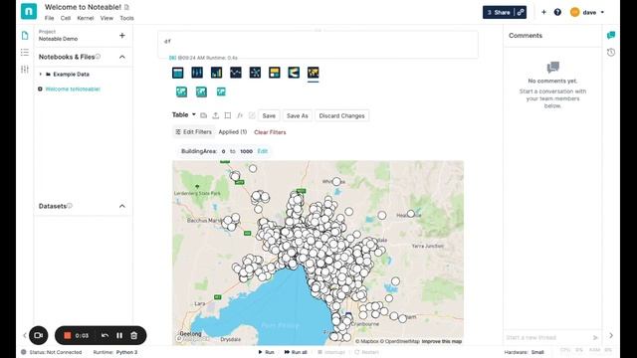Click the Save As button
Viewport: 637px width, 358px height.
tap(298, 115)
